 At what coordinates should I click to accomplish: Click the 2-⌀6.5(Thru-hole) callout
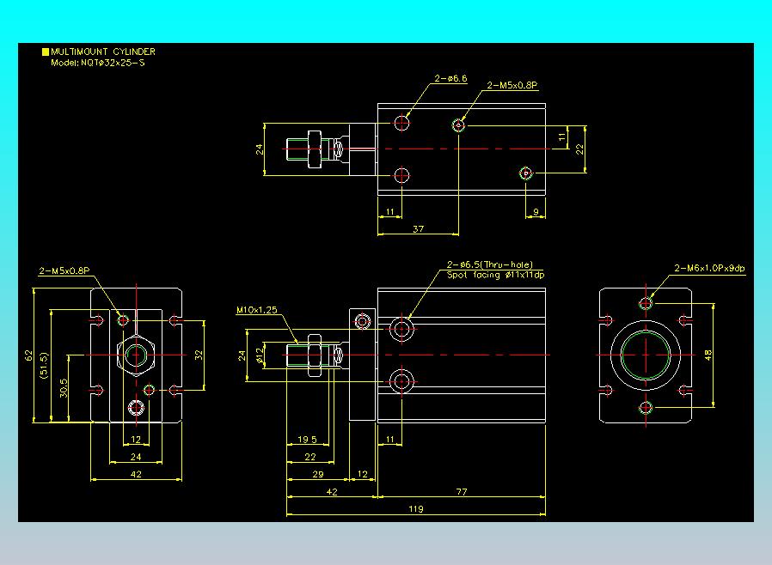tap(490, 265)
